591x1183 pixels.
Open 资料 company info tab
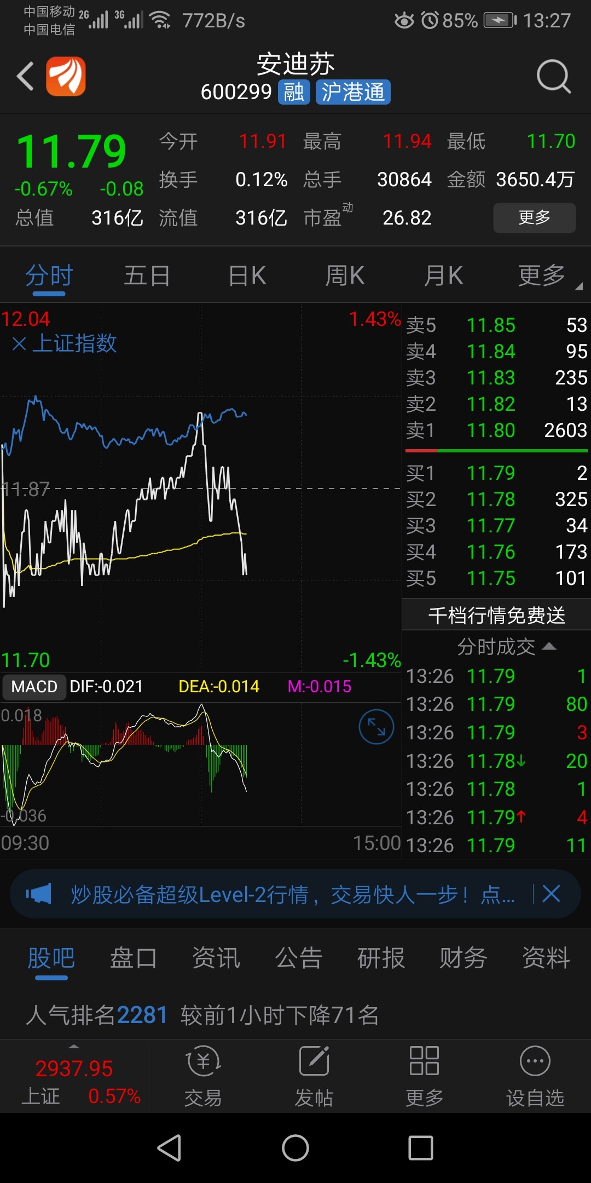point(546,958)
